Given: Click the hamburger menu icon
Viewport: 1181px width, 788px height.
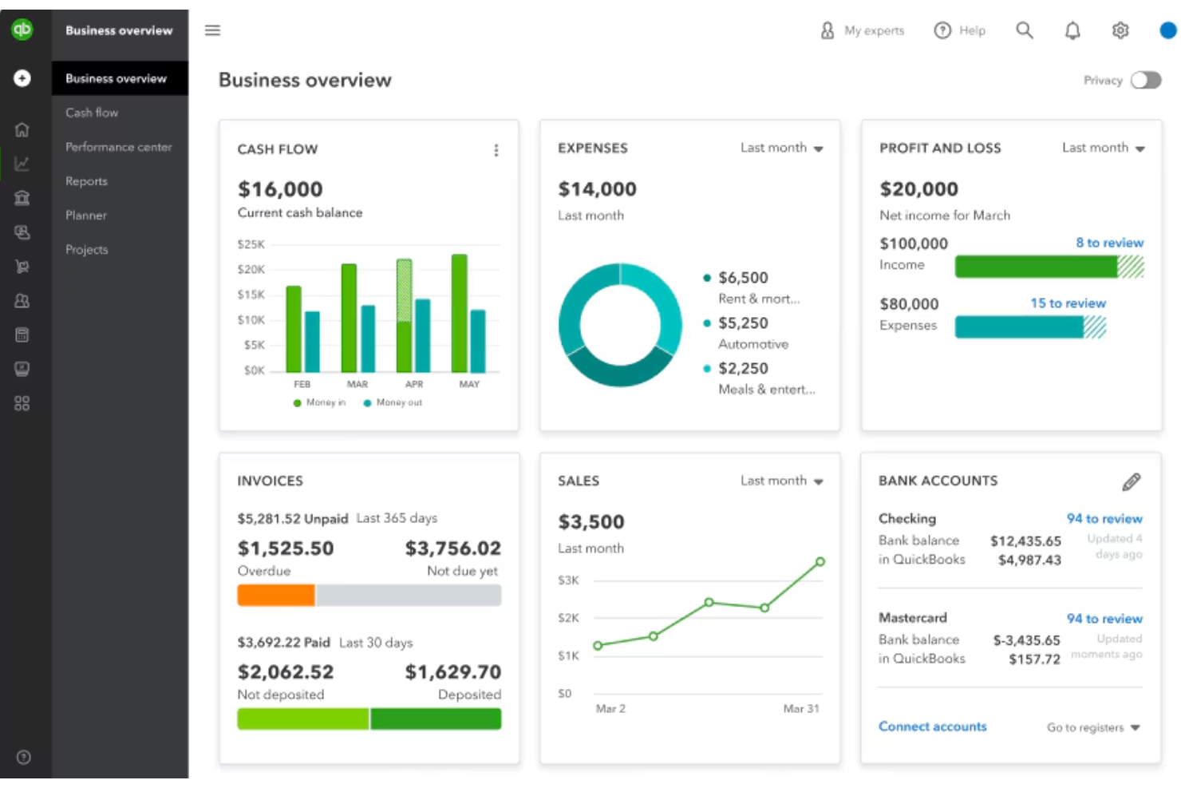Looking at the screenshot, I should tap(212, 30).
